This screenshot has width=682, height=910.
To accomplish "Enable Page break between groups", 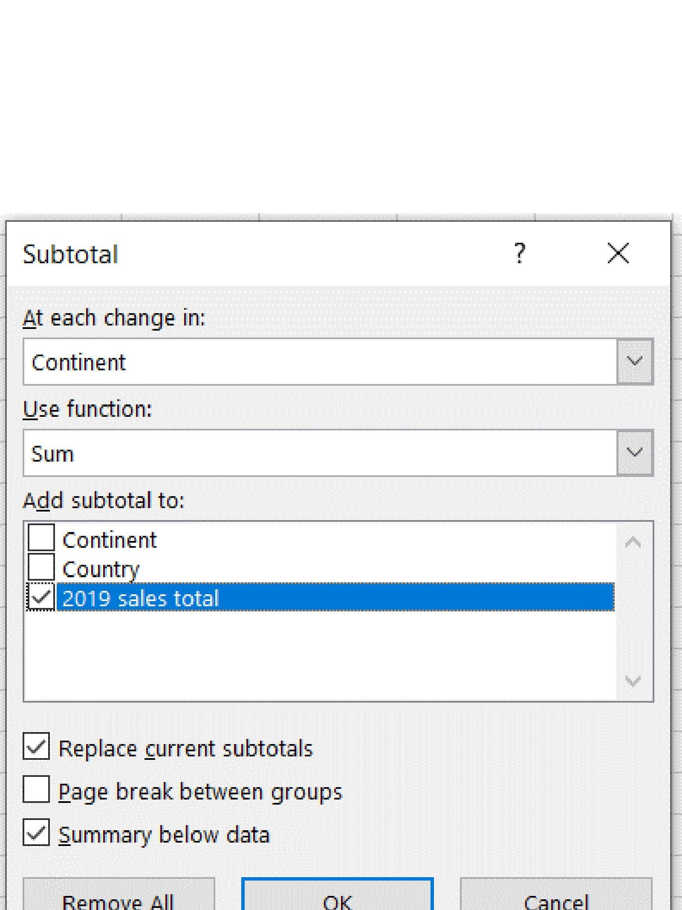I will pyautogui.click(x=36, y=790).
